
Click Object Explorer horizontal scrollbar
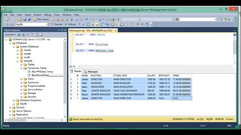point(34,120)
